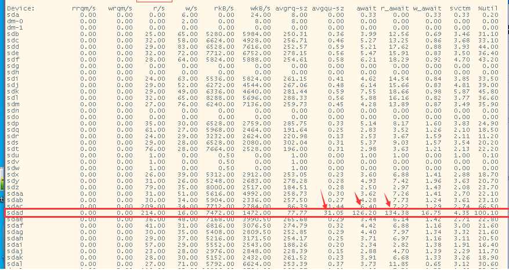Click the avgqu-sz column header

coord(328,9)
